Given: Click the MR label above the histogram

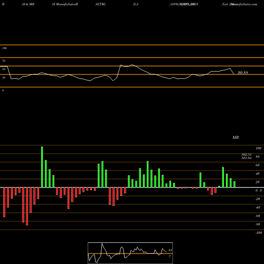Looking at the screenshot, I should click(235, 137).
